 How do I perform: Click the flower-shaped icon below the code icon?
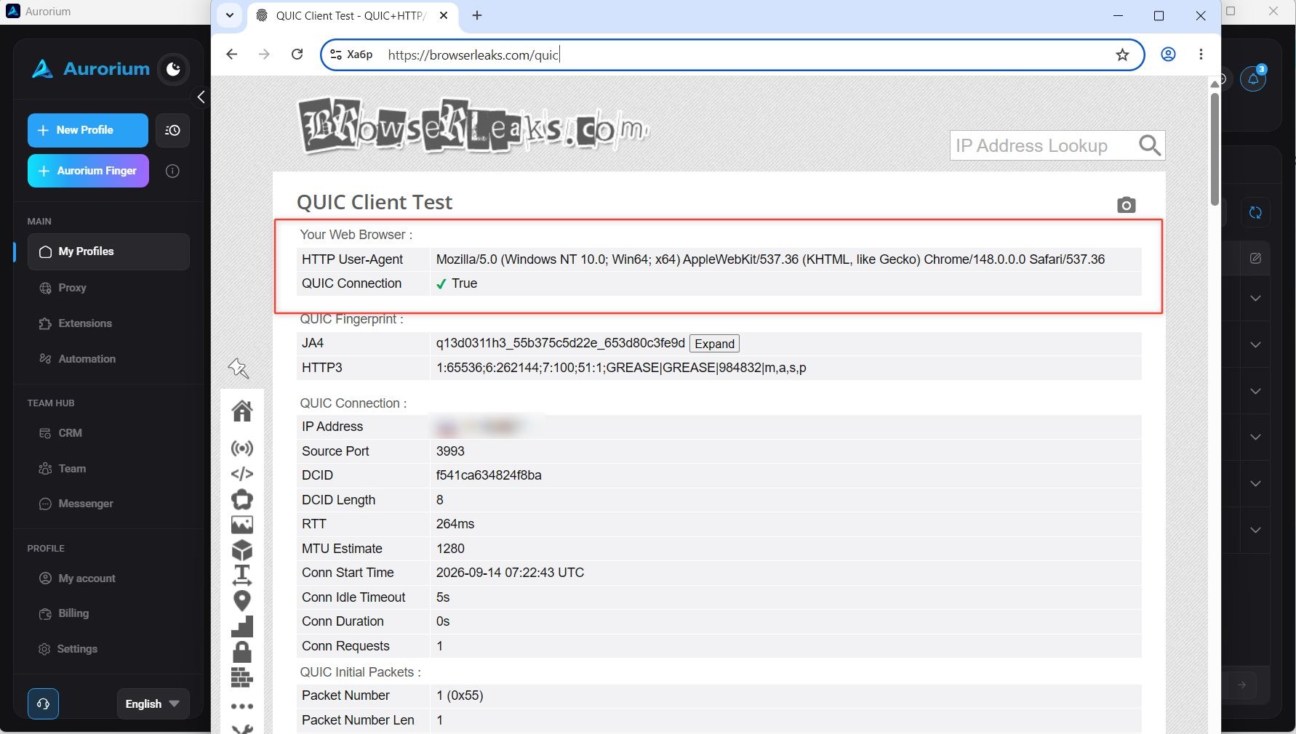(242, 499)
